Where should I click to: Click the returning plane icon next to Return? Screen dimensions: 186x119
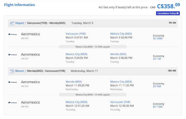(x=12, y=71)
